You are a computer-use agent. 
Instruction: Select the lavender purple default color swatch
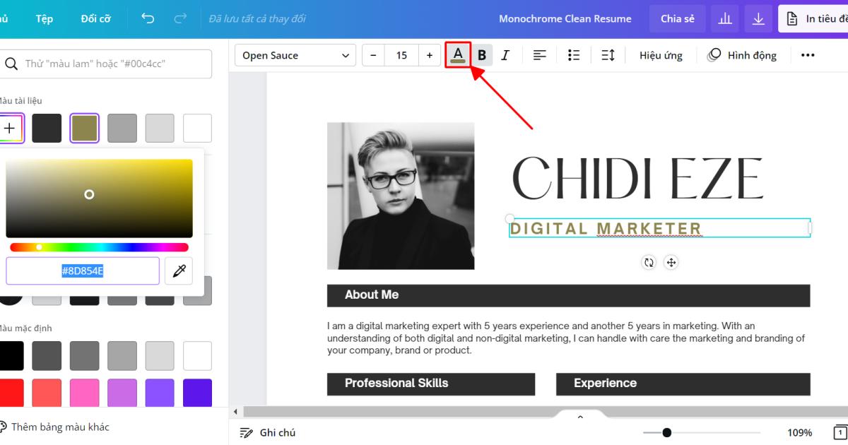click(x=122, y=393)
